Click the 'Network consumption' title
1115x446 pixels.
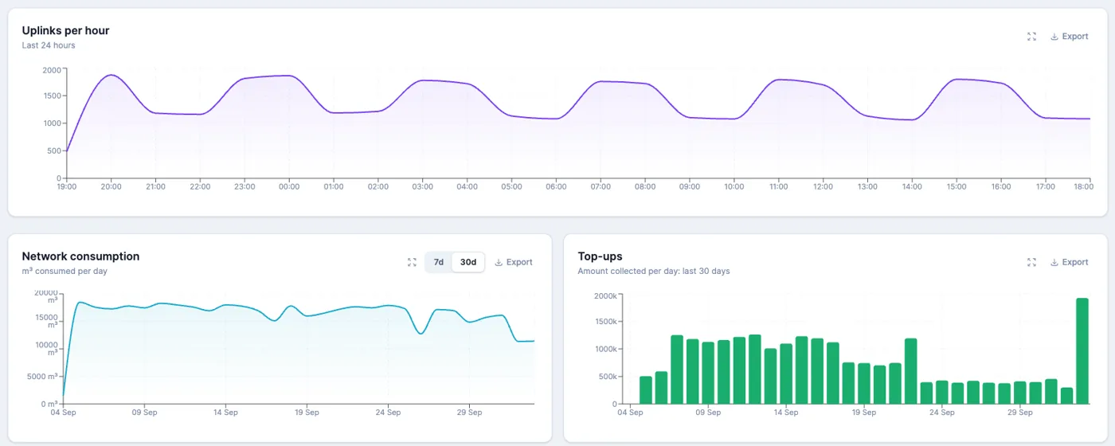(x=80, y=256)
